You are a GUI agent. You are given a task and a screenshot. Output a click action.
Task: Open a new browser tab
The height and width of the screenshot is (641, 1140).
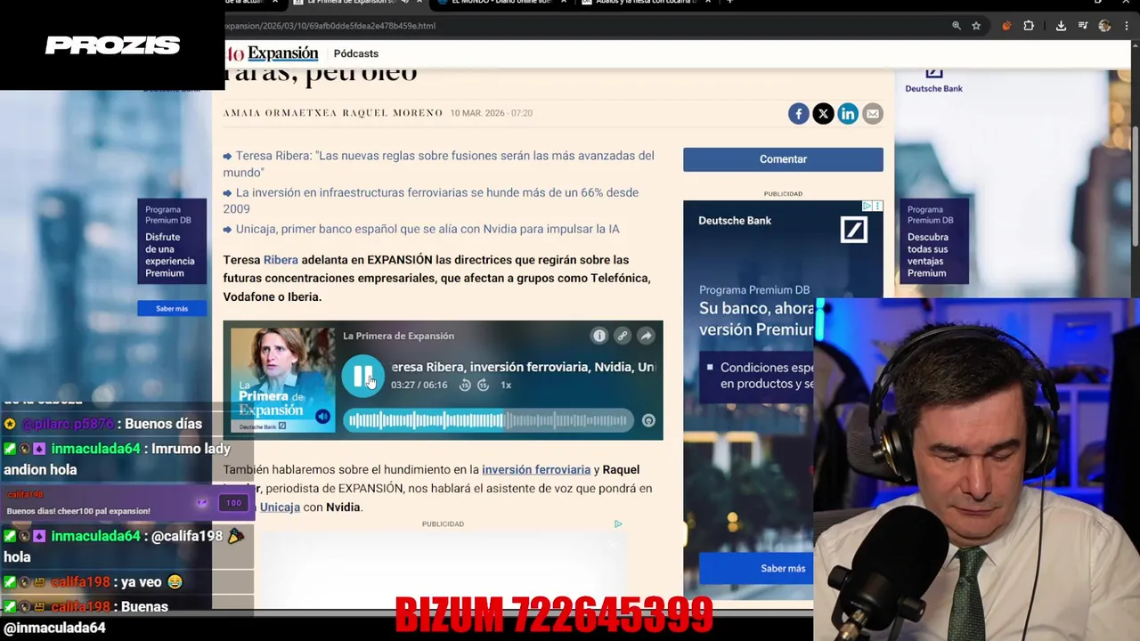click(729, 3)
